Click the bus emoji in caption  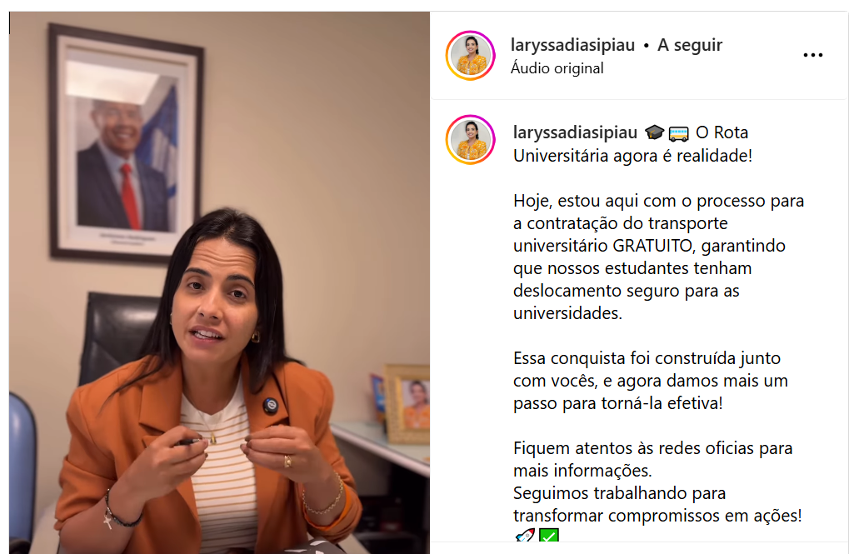coord(679,133)
